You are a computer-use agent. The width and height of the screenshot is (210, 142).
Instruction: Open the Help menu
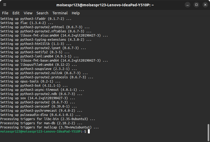[76, 13]
